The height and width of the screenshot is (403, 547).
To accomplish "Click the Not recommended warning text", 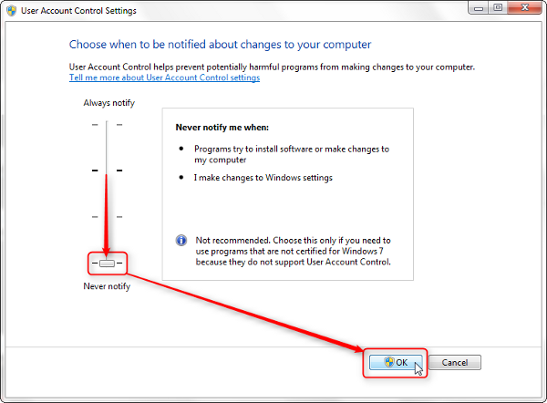I will click(x=293, y=252).
